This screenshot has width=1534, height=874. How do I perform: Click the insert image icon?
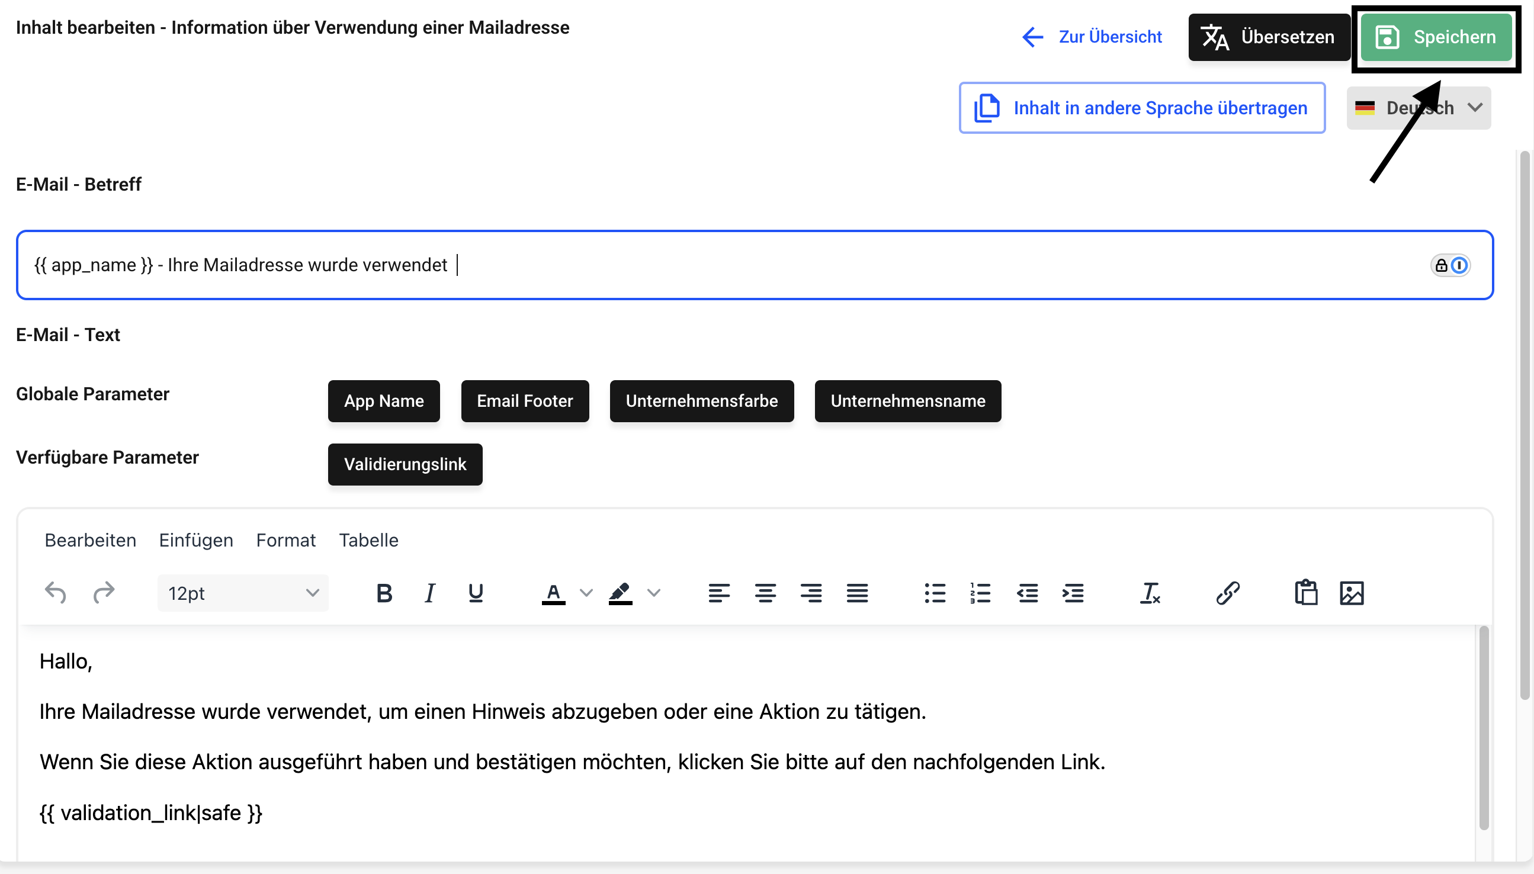[1352, 593]
